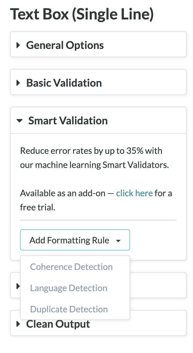This screenshot has height=353, width=193.
Task: Click the caret arrow on Add Formatting Rule
Action: [x=118, y=240]
